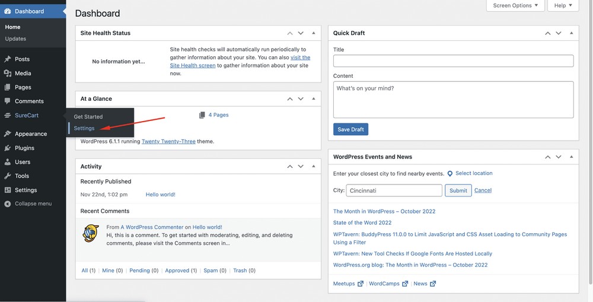
Task: Focus the Quick Draft Title field
Action: tap(453, 61)
